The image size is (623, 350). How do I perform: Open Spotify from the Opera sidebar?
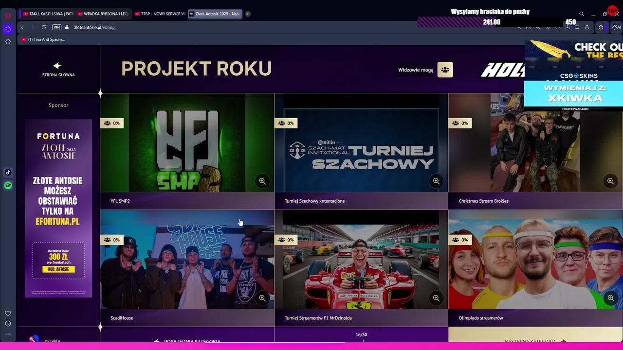pos(8,185)
